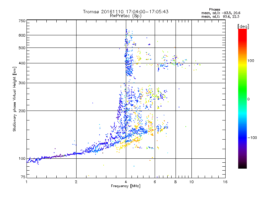
Task: Click the y-axis '750' label
Action: (x=22, y=21)
